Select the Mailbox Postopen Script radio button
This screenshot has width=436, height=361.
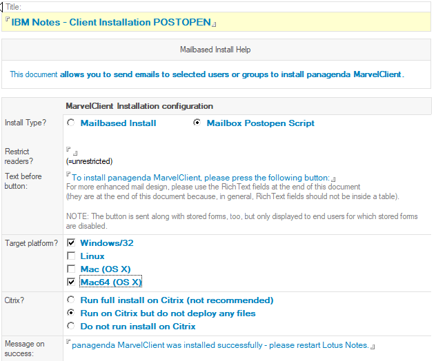[197, 123]
